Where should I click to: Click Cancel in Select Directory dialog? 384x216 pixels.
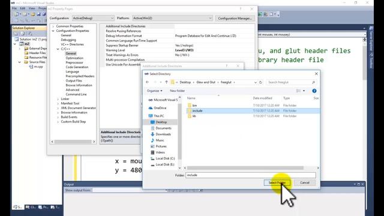305,182
